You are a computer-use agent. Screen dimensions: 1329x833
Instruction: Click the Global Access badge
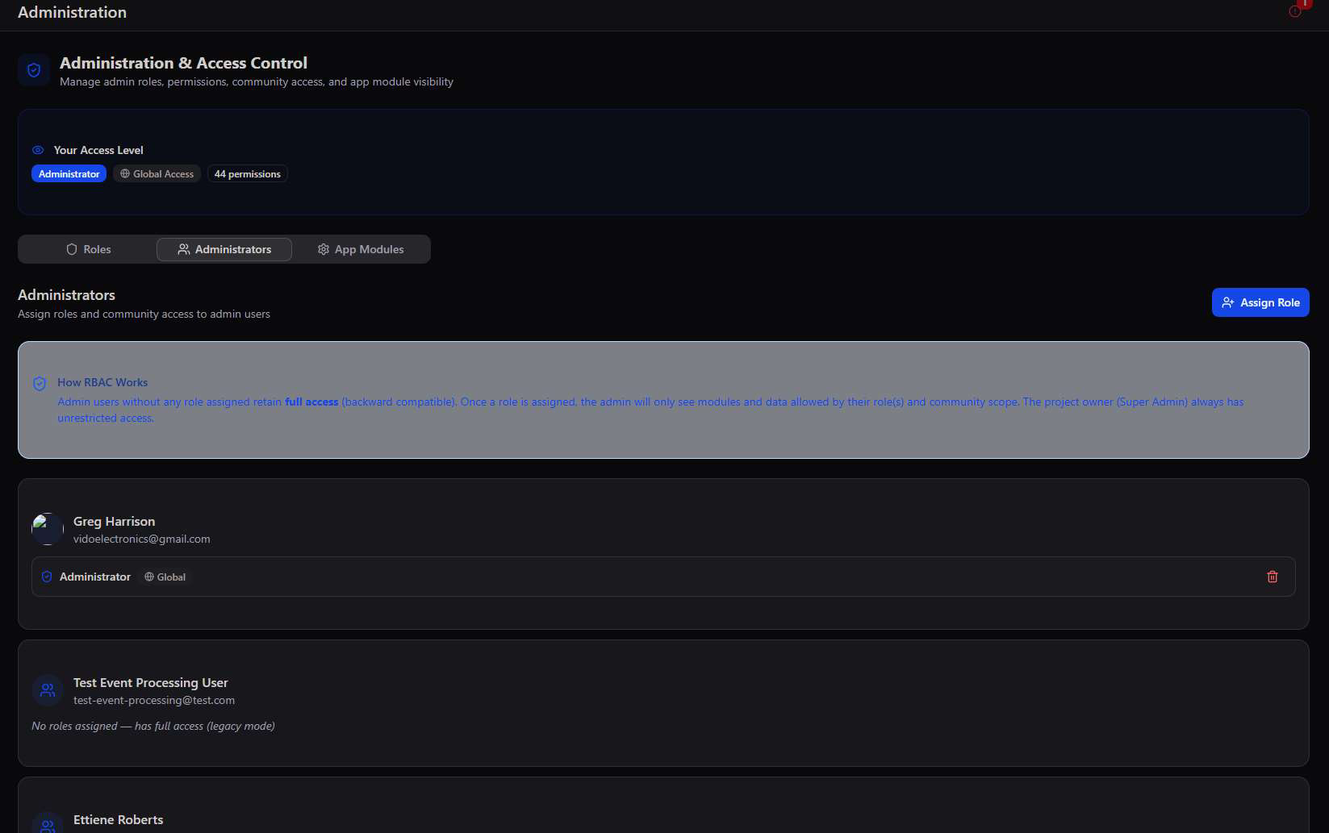click(x=157, y=173)
